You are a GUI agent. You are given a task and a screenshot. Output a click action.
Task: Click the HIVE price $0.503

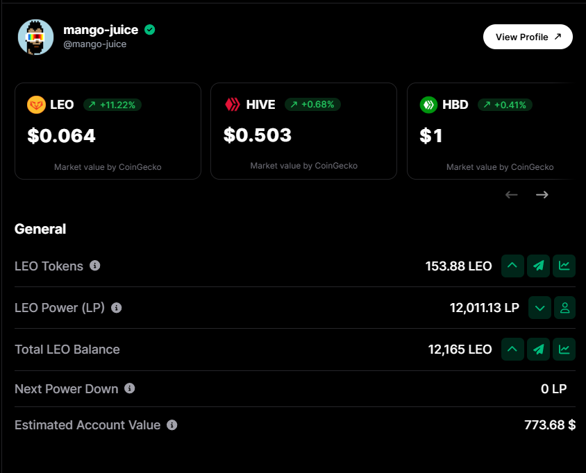tap(258, 135)
